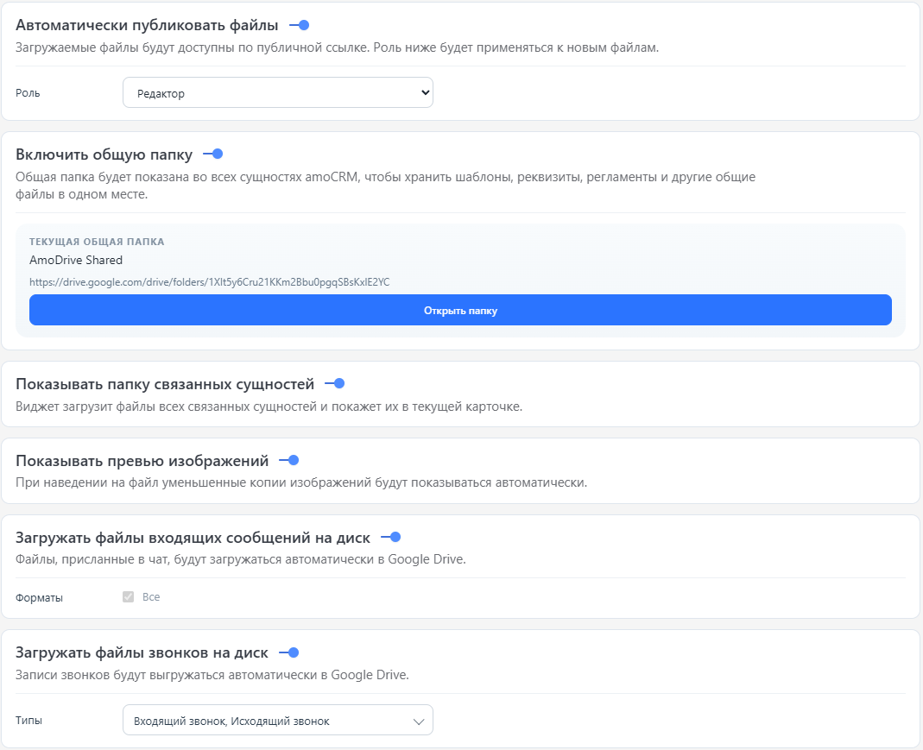Disable the "Автоматически публиковать файлы" toggle

point(302,26)
